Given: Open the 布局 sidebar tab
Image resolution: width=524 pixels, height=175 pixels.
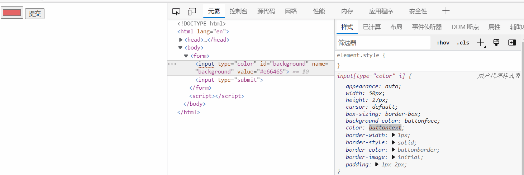Looking at the screenshot, I should coord(396,27).
